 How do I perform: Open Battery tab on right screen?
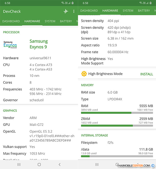click(144, 11)
